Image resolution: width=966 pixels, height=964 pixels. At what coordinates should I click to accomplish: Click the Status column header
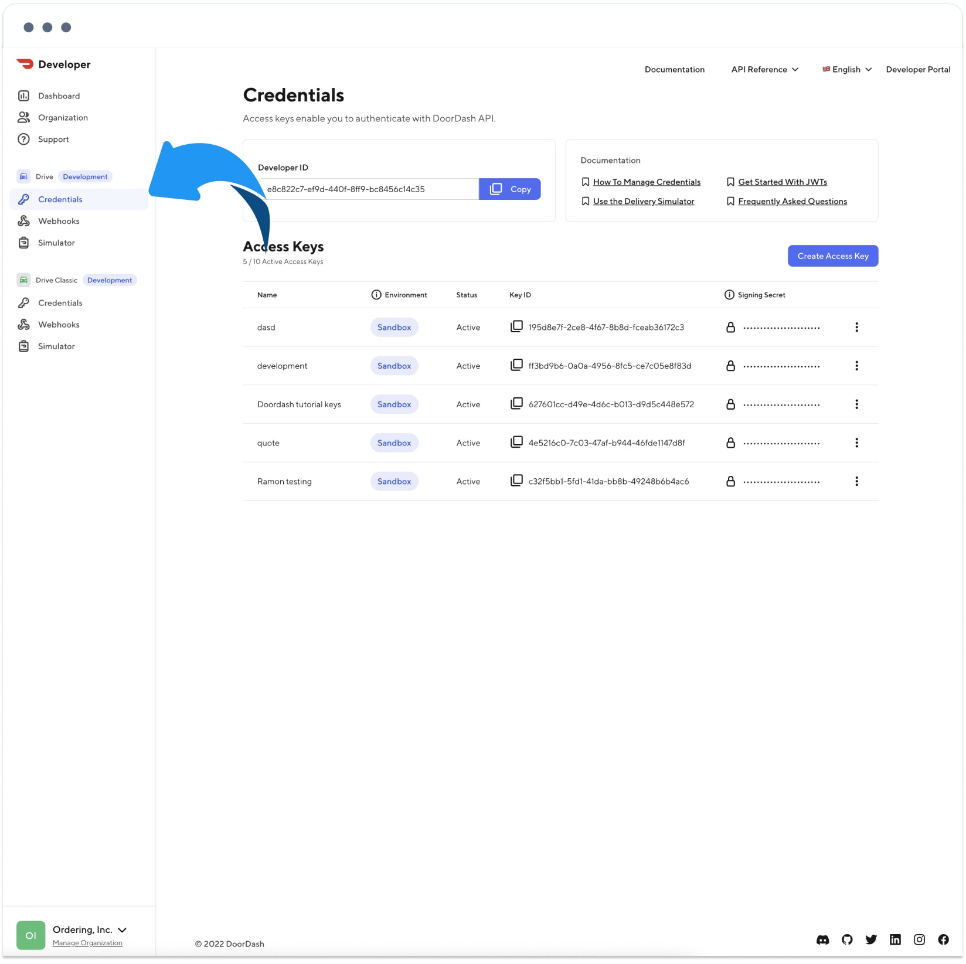click(467, 295)
